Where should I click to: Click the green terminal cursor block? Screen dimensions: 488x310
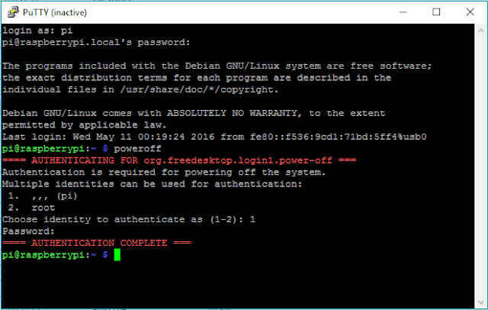(117, 254)
